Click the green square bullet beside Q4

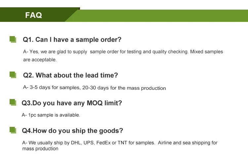(13, 130)
